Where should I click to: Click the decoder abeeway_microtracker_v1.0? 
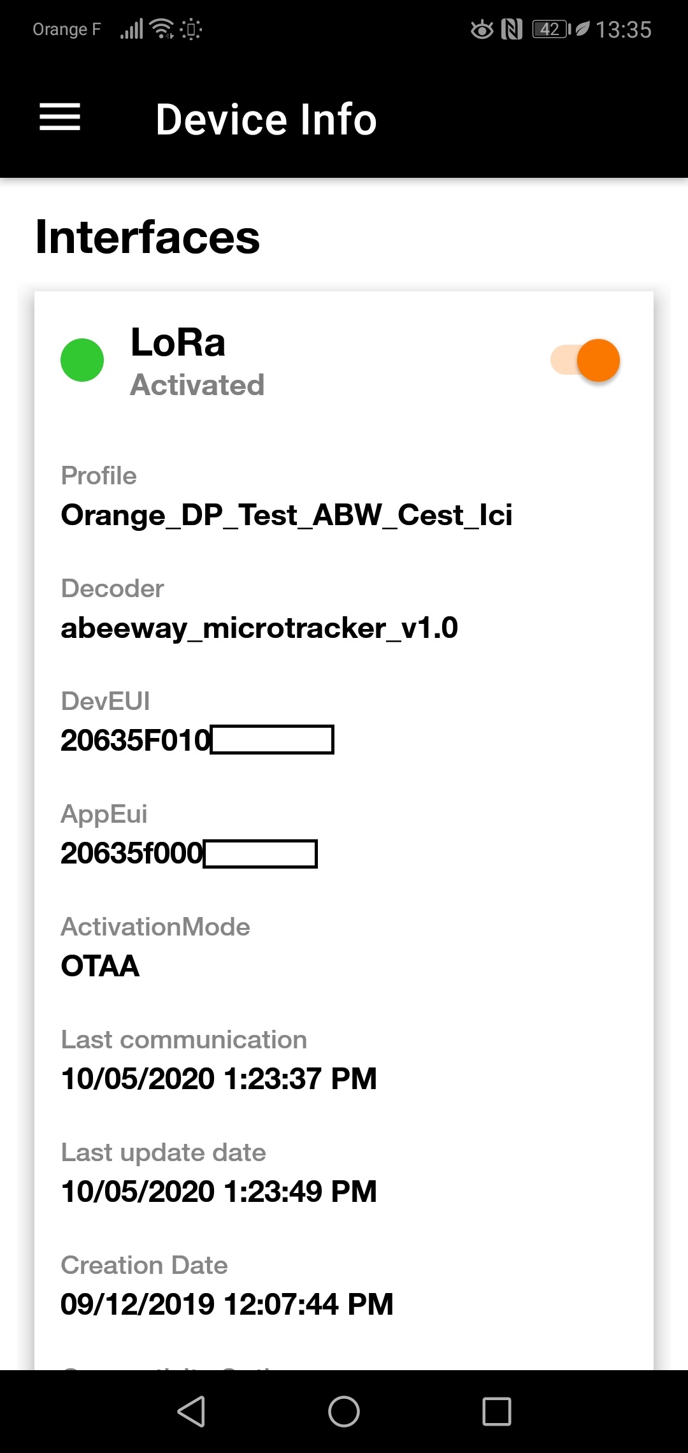click(260, 628)
